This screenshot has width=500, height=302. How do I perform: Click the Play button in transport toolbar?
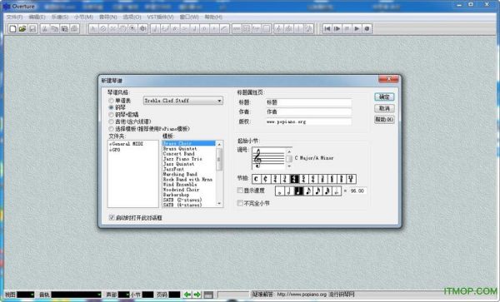[x=357, y=29]
